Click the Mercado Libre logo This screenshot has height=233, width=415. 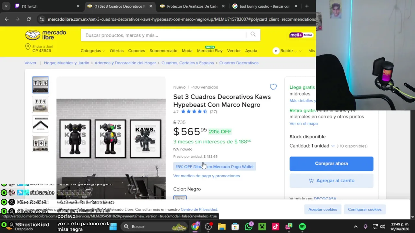[x=46, y=35]
